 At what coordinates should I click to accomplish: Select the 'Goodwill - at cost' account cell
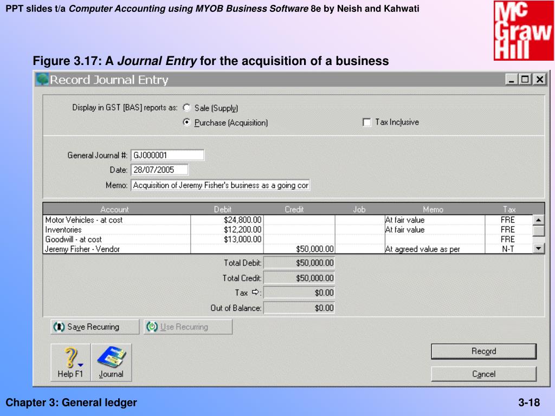(117, 239)
